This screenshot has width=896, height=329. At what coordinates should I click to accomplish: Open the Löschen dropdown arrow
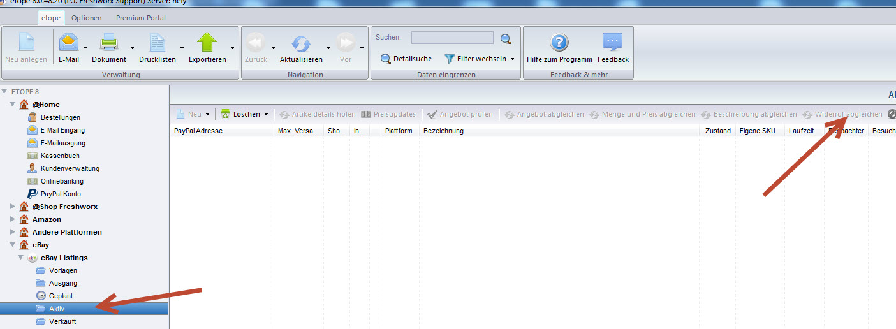click(x=266, y=115)
